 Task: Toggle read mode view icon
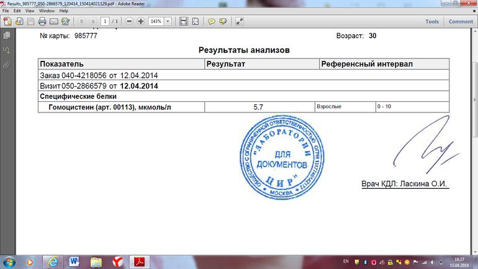pyautogui.click(x=240, y=21)
